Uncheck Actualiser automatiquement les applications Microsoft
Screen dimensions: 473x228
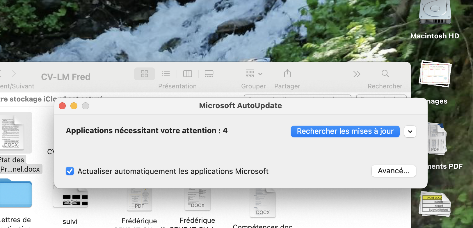click(70, 171)
